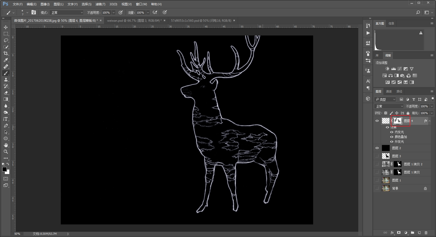
Task: Select the Brush tool
Action: 6,73
